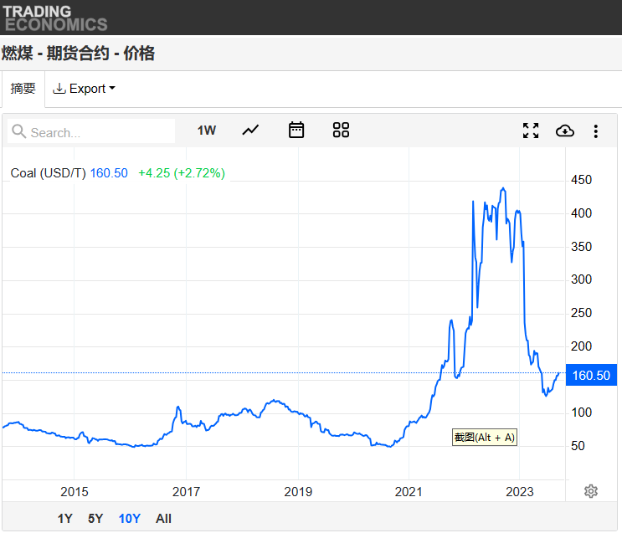622x533 pixels.
Task: Open the 1W interval selector
Action: point(207,131)
